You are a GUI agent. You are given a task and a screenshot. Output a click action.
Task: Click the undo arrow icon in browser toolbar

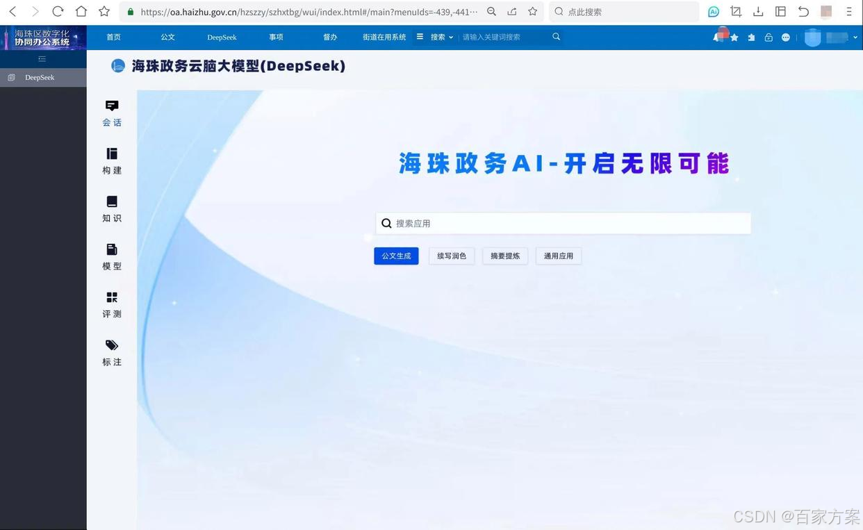tap(803, 11)
